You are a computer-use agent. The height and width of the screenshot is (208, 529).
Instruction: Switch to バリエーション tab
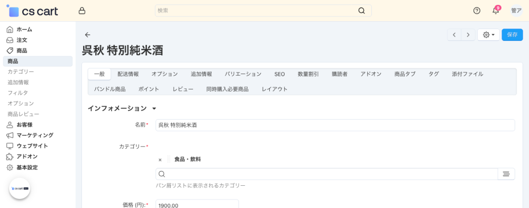tap(243, 74)
